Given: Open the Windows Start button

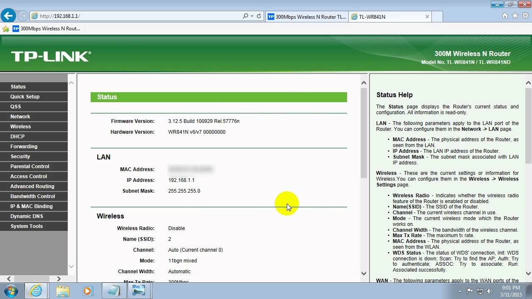Looking at the screenshot, I should [x=10, y=290].
